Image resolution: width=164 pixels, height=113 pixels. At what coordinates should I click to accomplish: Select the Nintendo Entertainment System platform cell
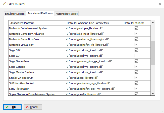[x=37, y=28]
